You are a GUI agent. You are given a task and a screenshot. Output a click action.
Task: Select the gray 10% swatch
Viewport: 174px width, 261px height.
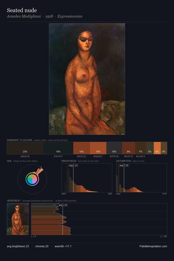click(114, 148)
